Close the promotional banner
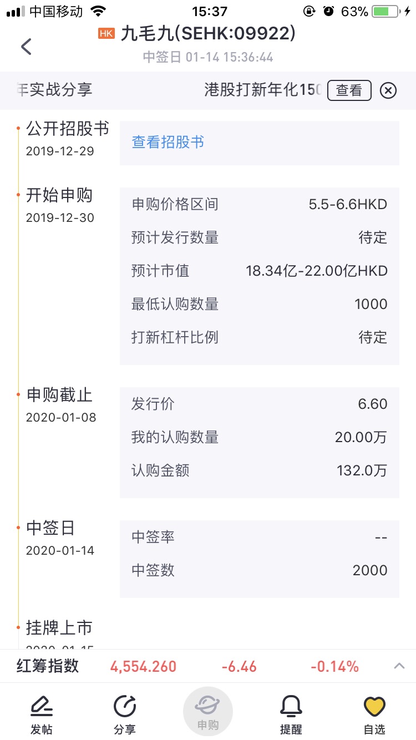The image size is (416, 740). coord(388,90)
